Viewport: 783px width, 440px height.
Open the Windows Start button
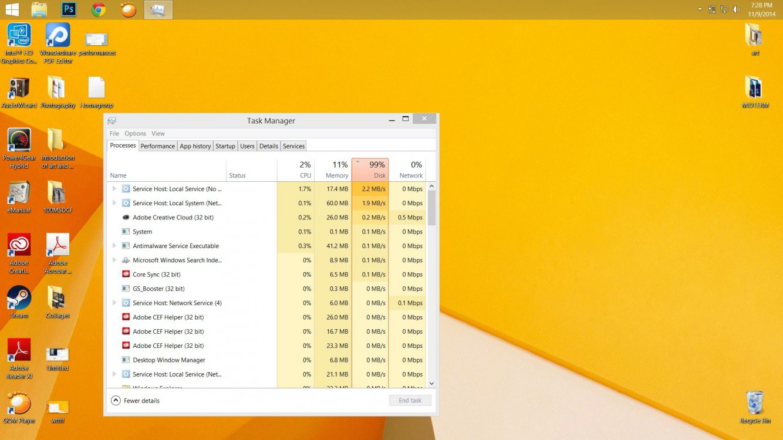coord(11,9)
